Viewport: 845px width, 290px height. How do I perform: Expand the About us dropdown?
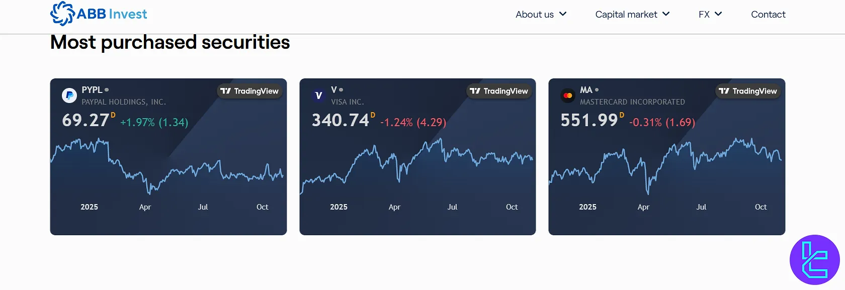pyautogui.click(x=562, y=14)
